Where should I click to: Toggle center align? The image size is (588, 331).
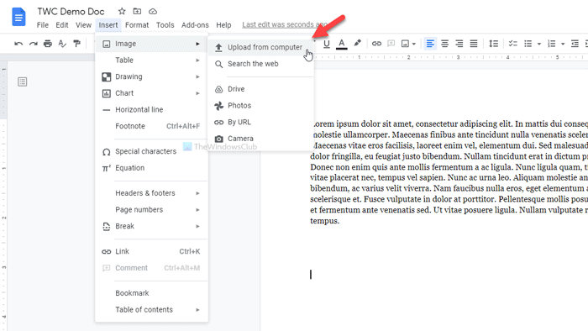[444, 44]
